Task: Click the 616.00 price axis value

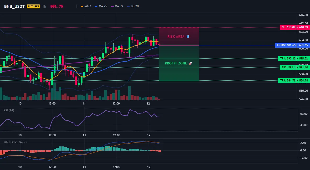Action: click(x=303, y=15)
